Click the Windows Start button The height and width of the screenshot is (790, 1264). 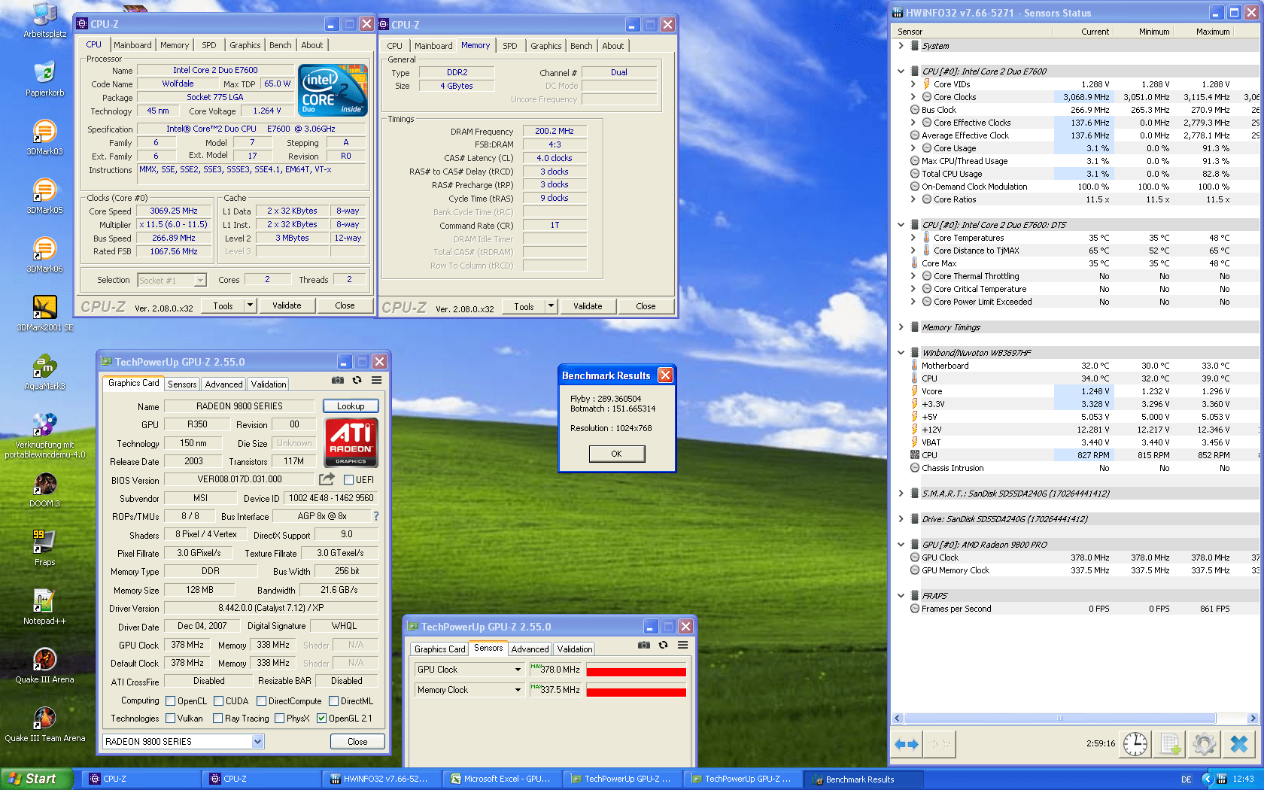[x=36, y=779]
